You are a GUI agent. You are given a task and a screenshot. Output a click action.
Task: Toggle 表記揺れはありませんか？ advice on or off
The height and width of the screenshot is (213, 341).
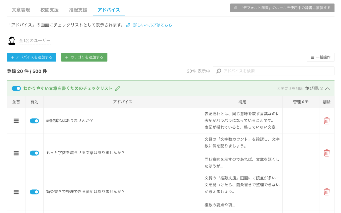pos(34,121)
